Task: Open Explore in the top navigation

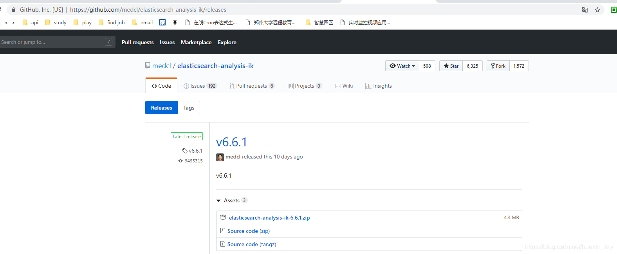Action: [x=227, y=42]
